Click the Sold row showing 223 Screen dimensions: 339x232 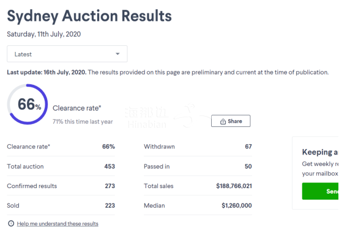tap(61, 206)
